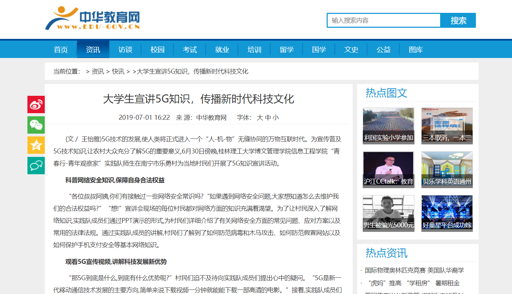The width and height of the screenshot is (512, 294).
Task: Open the 利国实验小学参加 thumbnail
Action: point(388,126)
